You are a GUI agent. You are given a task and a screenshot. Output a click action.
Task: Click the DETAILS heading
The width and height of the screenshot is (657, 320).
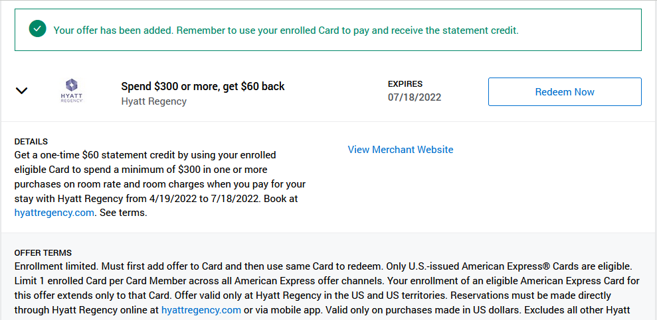click(31, 141)
